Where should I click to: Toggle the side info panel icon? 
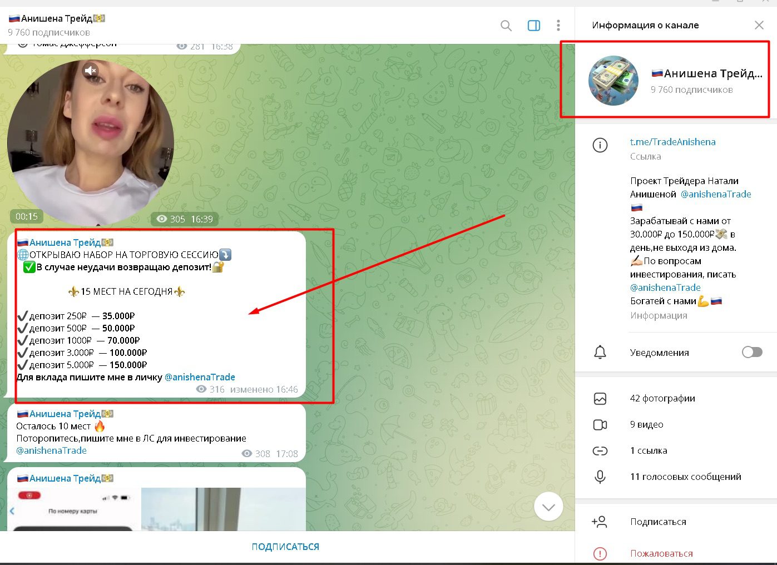tap(534, 26)
